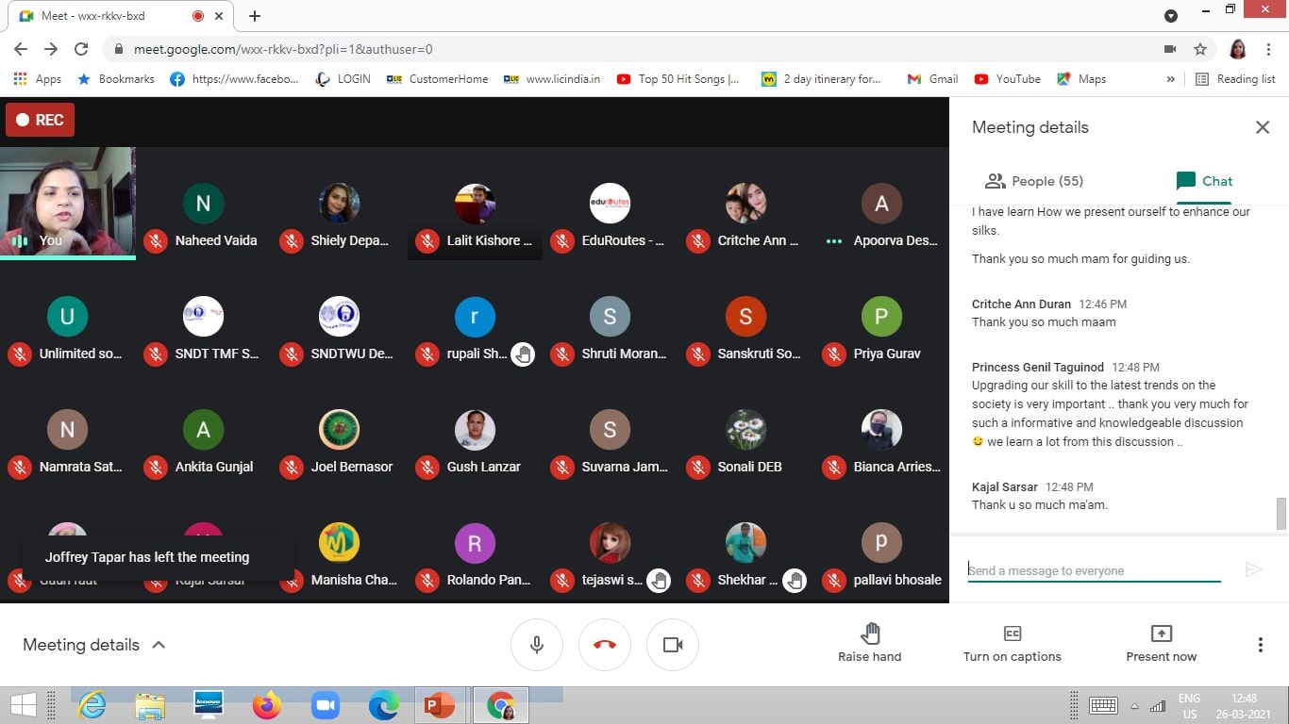Hang up with red leave call button

point(604,645)
